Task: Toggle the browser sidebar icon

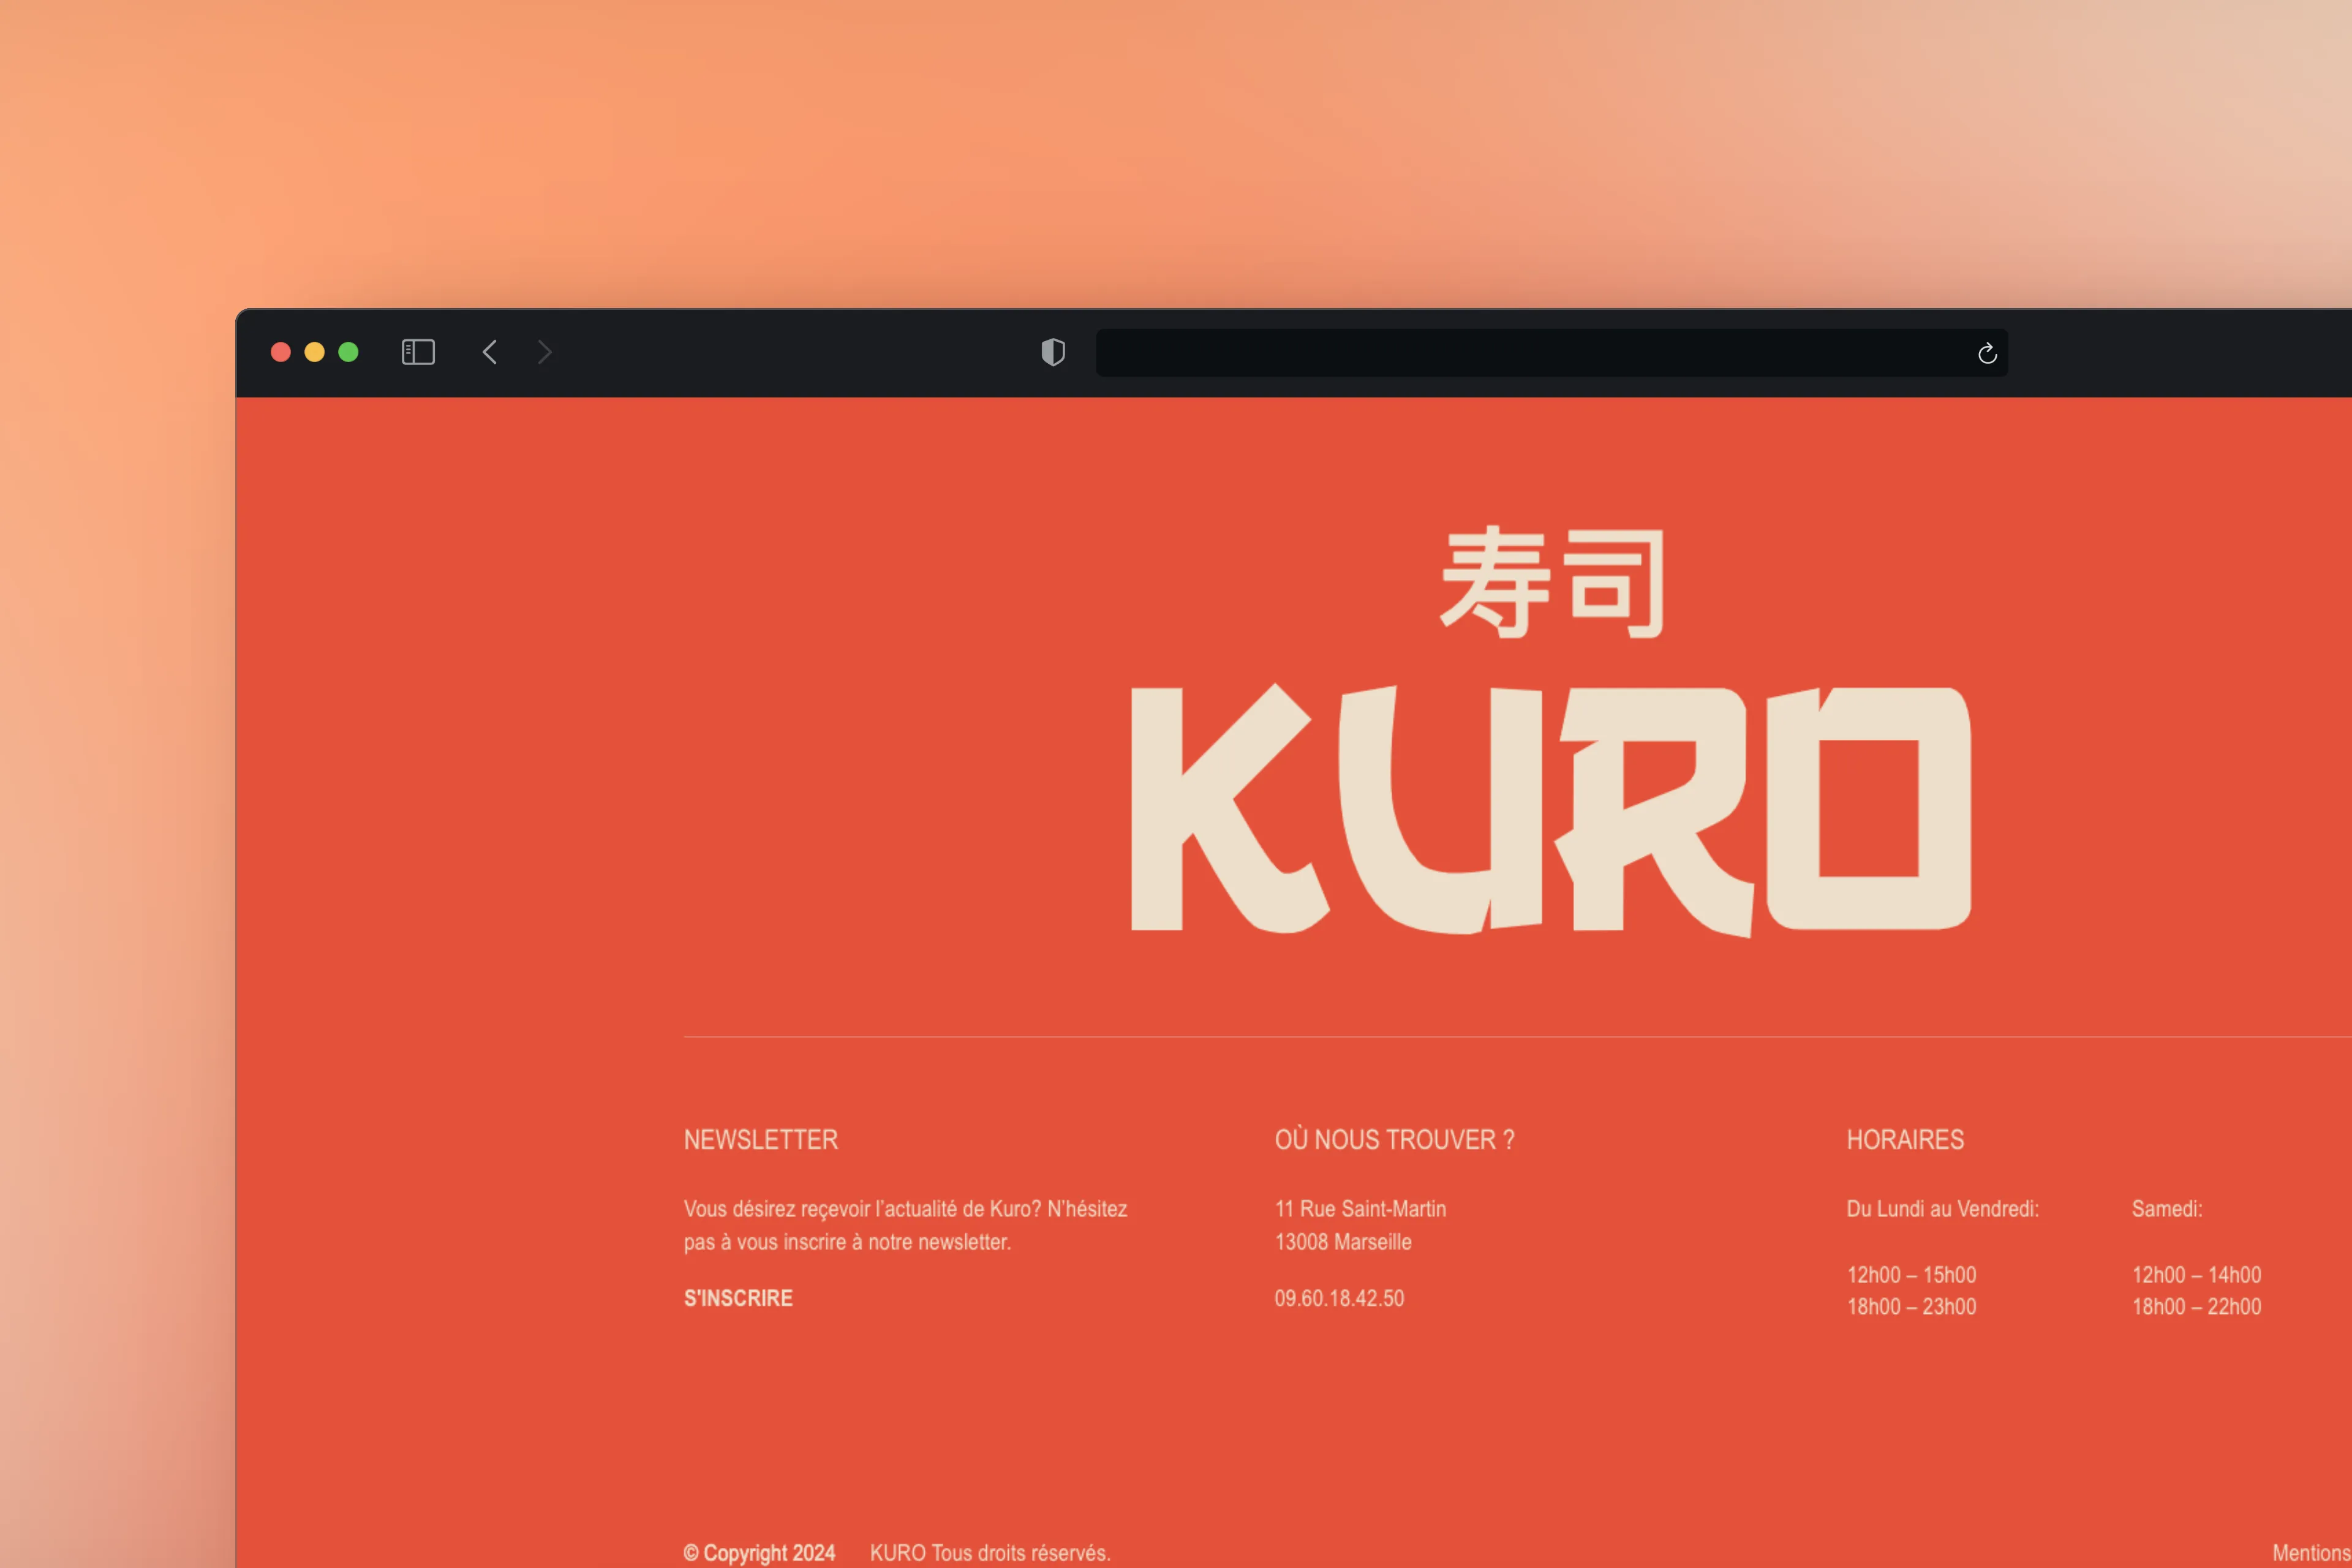Action: tap(418, 352)
